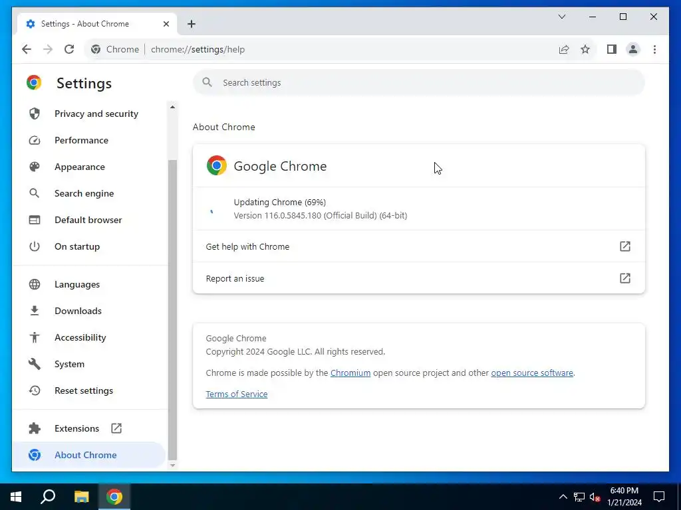Click the share page icon in the address bar
This screenshot has height=510, width=681.
click(564, 49)
